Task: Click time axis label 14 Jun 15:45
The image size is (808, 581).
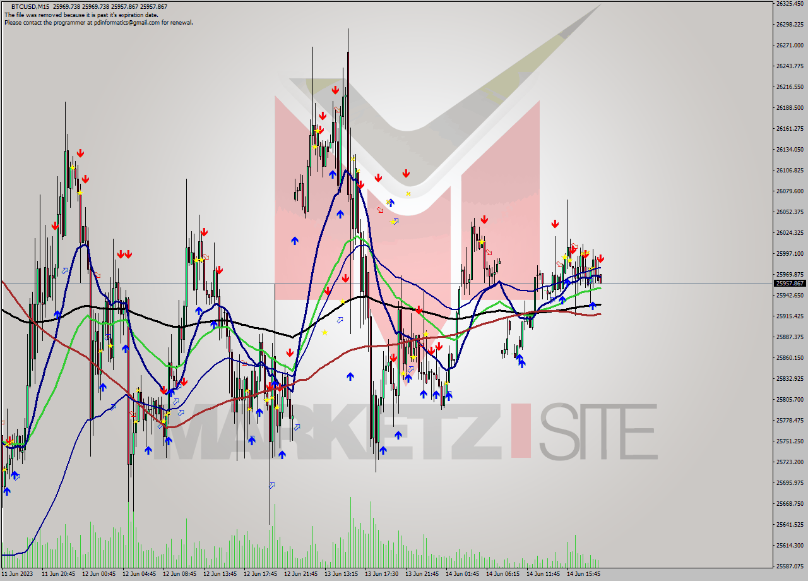Action: coord(584,574)
